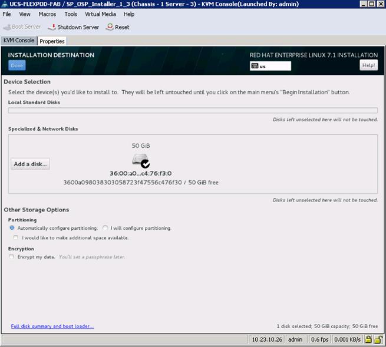Select Automatically configure partitioning radio
The height and width of the screenshot is (347, 386).
(12, 228)
